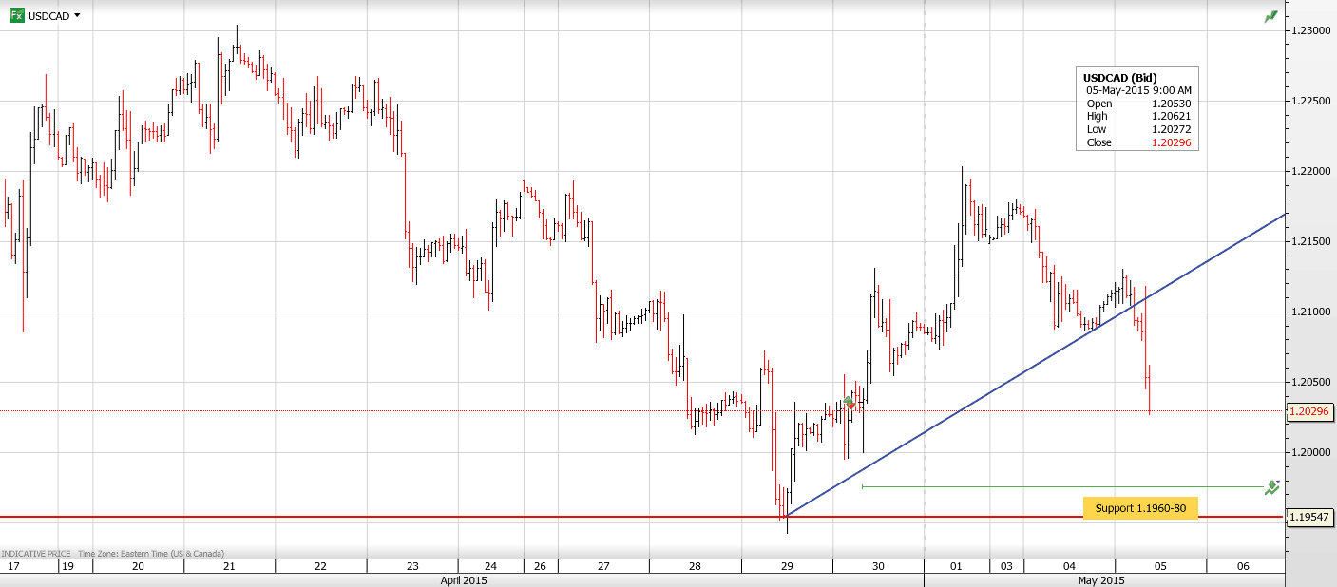1337x587 pixels.
Task: Click the April 2015 month label
Action: pos(462,579)
